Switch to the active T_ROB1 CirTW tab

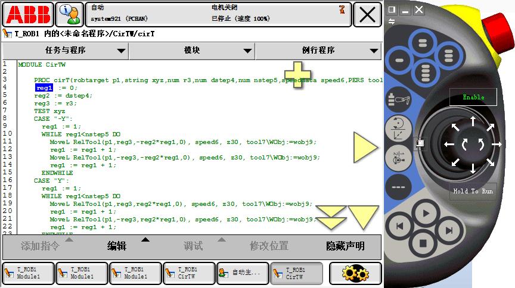tap(297, 273)
